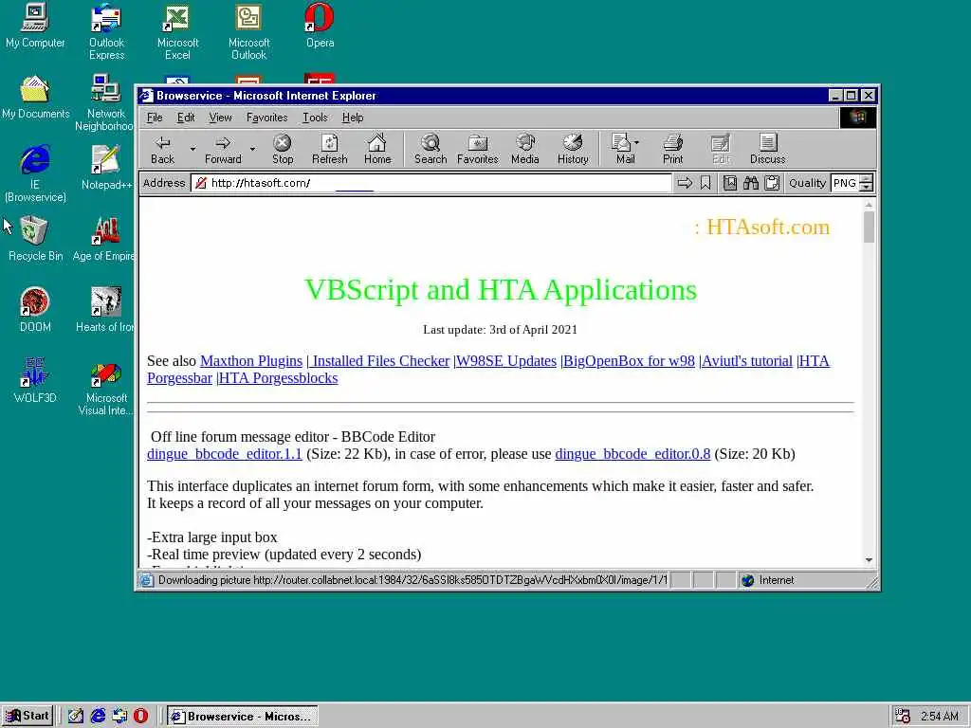Download dingue_bbcode_editor.0.8
The width and height of the screenshot is (971, 728).
click(x=632, y=454)
